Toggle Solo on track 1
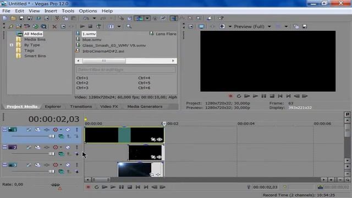Screen dimensions: 352x198 click(x=77, y=130)
